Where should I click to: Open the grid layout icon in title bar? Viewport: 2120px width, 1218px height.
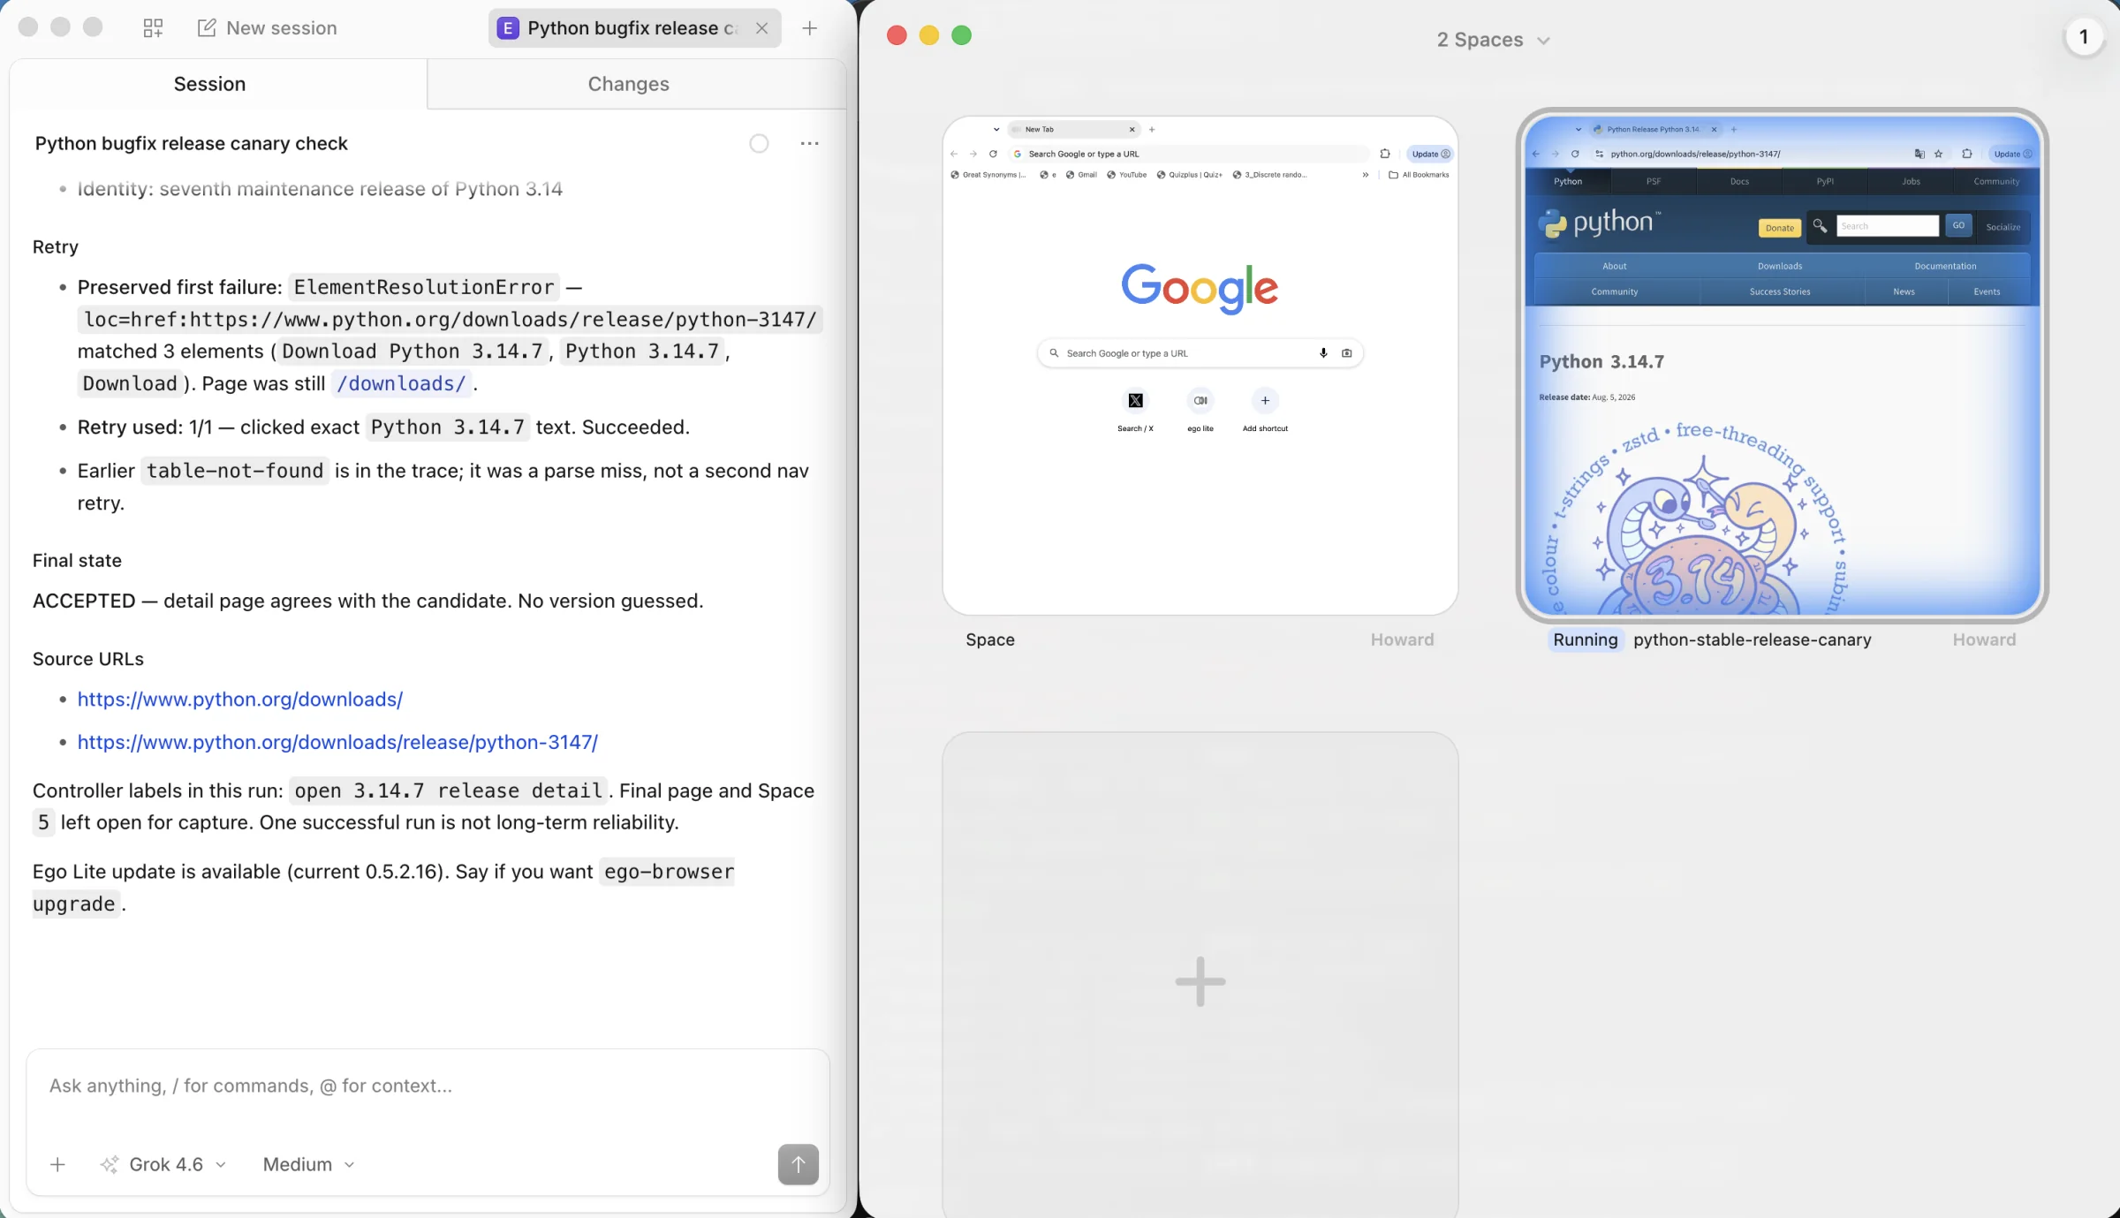tap(153, 28)
